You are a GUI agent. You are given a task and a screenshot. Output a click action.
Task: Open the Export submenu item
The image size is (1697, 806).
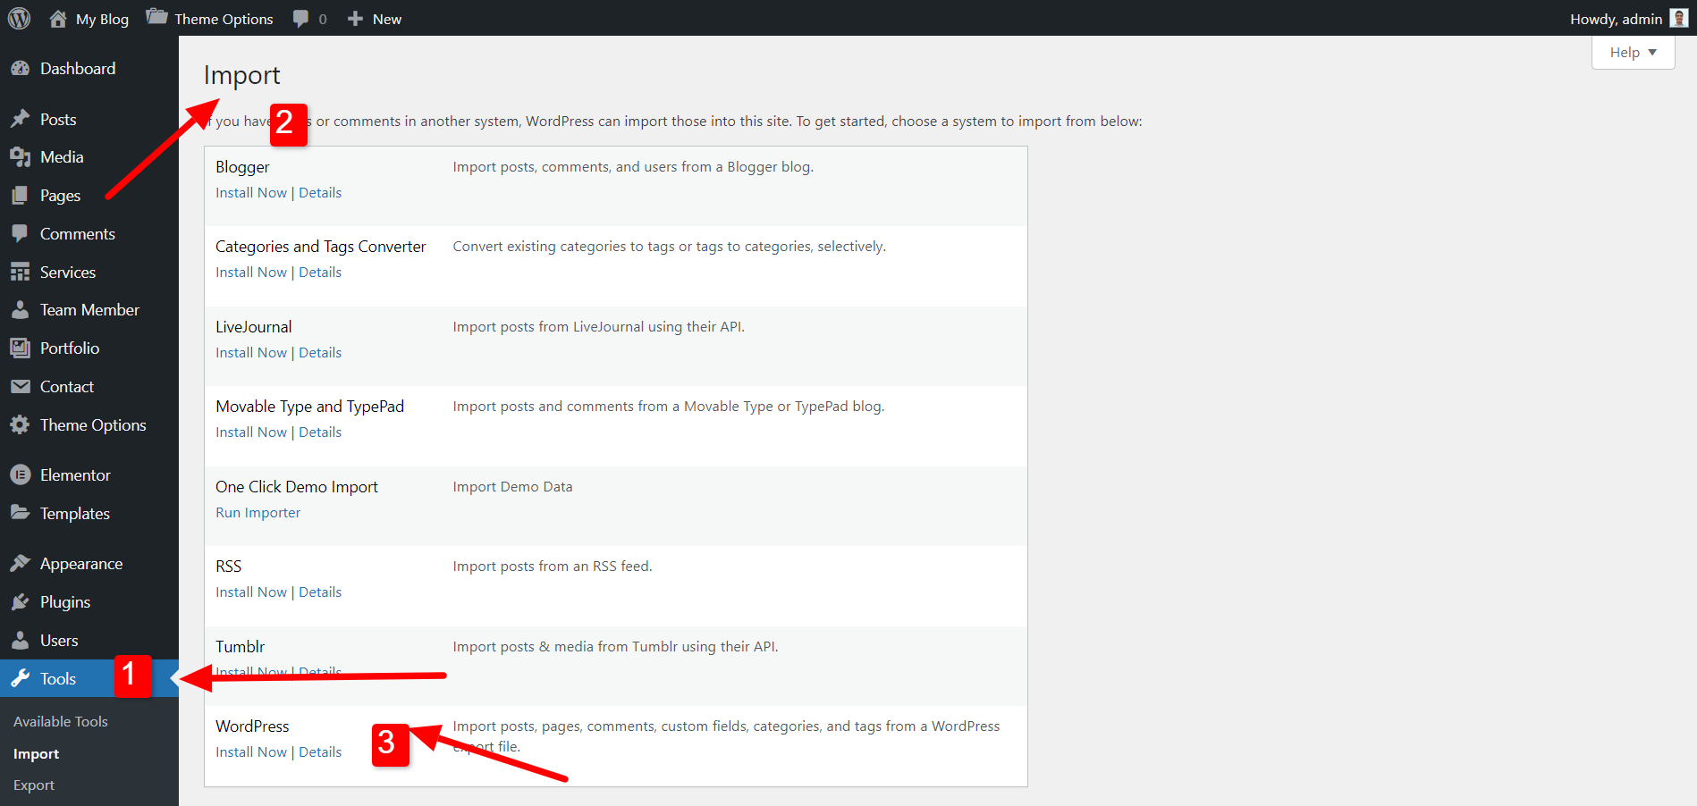click(34, 785)
